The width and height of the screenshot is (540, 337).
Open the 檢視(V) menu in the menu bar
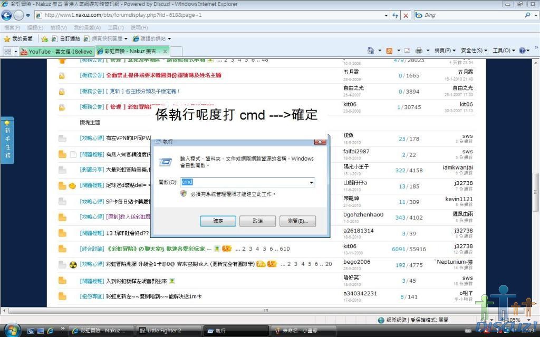coord(58,27)
